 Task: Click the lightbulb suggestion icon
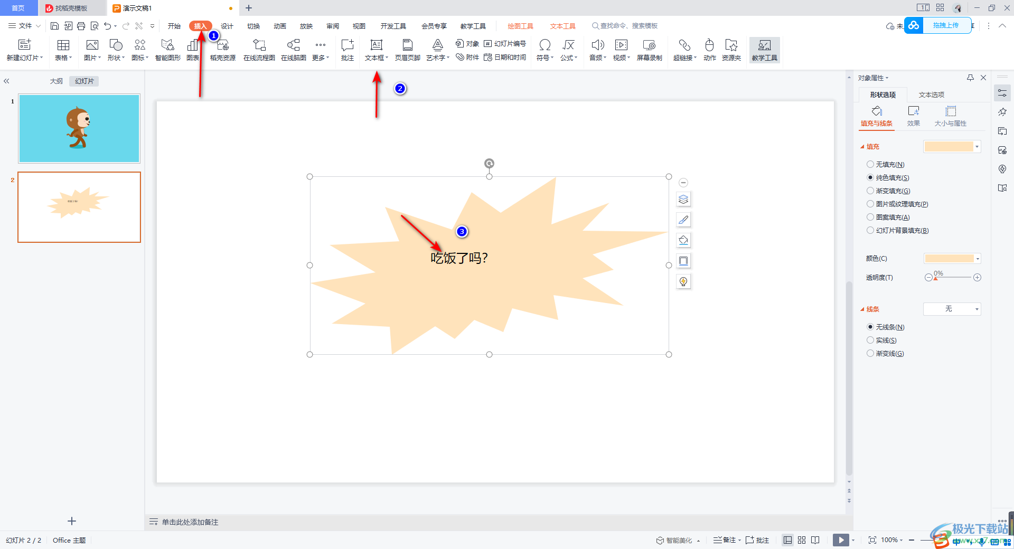click(683, 281)
